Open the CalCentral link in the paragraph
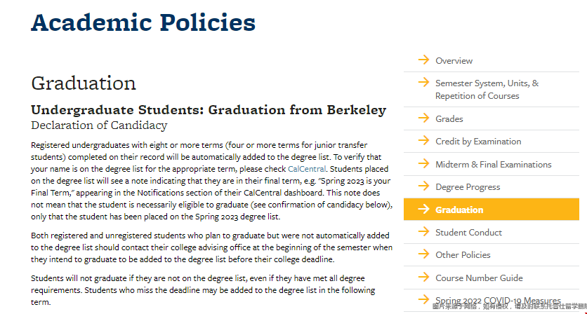Screen dimensions: 587x314 (307, 169)
